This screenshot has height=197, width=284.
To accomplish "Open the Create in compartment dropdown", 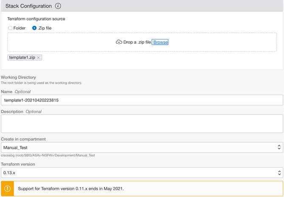I will point(142,147).
